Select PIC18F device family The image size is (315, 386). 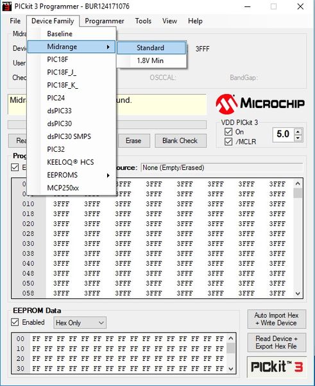click(x=71, y=60)
